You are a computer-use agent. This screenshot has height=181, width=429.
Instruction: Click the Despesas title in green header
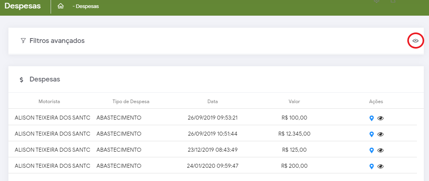pos(22,6)
